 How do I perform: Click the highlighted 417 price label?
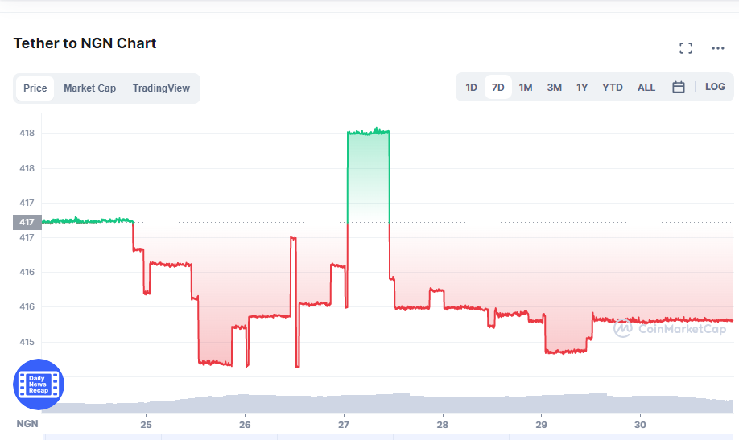point(27,222)
